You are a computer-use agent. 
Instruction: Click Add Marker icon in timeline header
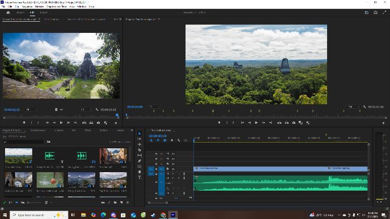(172, 140)
